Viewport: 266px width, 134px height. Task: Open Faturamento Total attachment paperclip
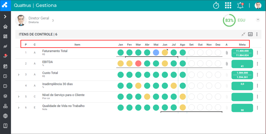click(x=227, y=53)
